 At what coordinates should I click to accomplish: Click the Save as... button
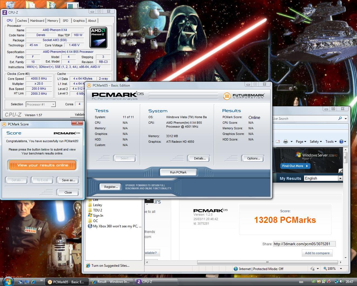click(68, 180)
